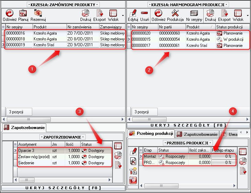Click export icon right of Przebieg produkcji table

(x=243, y=171)
